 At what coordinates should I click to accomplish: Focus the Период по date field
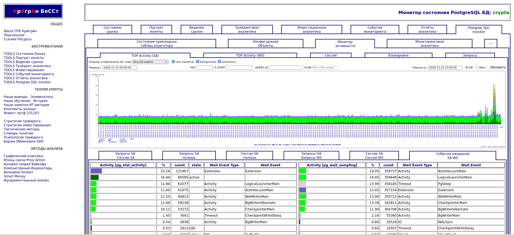click(445, 68)
